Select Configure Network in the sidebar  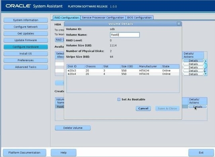coord(25,27)
